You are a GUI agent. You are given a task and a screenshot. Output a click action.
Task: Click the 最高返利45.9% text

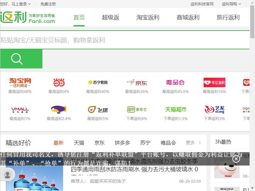point(176,92)
